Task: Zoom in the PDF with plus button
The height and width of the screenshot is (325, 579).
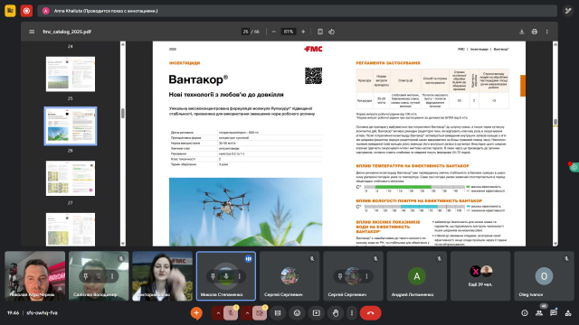Action: 303,32
